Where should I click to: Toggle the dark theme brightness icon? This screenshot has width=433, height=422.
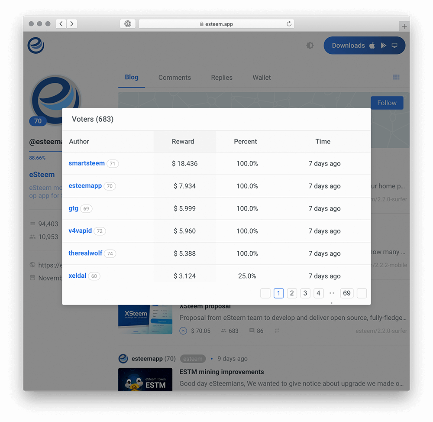tap(310, 45)
